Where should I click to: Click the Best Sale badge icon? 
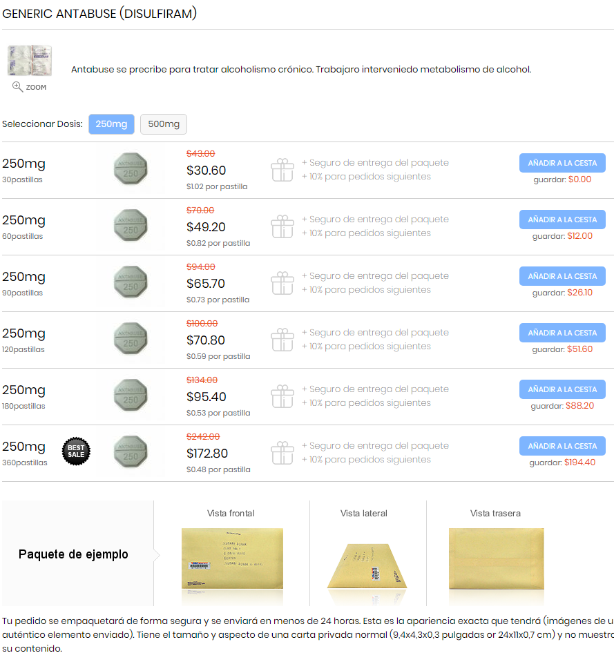pyautogui.click(x=76, y=451)
